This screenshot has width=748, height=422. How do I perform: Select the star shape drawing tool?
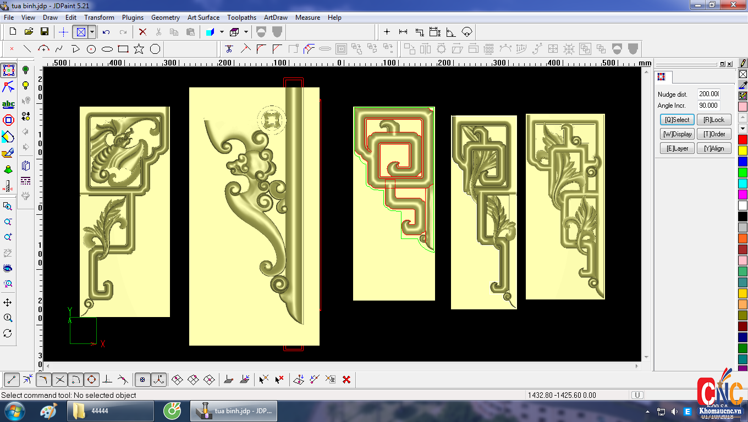pyautogui.click(x=139, y=49)
